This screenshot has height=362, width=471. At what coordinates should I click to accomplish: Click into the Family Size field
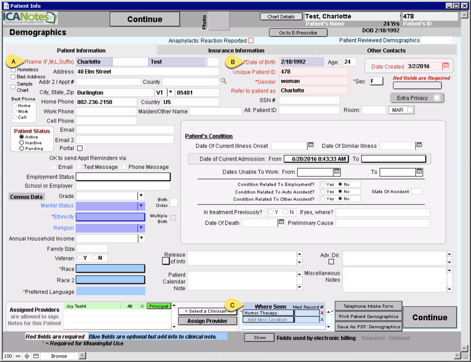pos(93,248)
